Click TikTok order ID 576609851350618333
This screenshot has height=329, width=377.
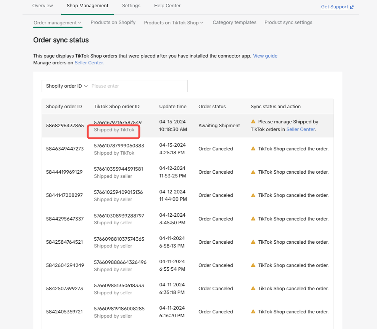[119, 286]
